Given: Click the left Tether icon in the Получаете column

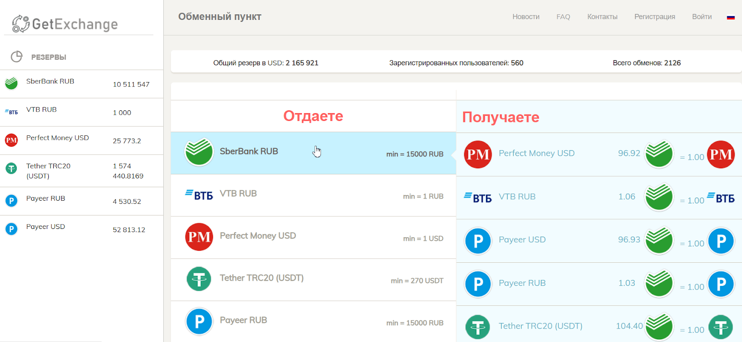Looking at the screenshot, I should click(x=478, y=327).
